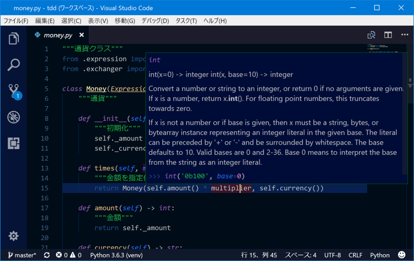Click line number 17 in the gutter
Viewport: 414px width, 261px height.
[x=44, y=208]
